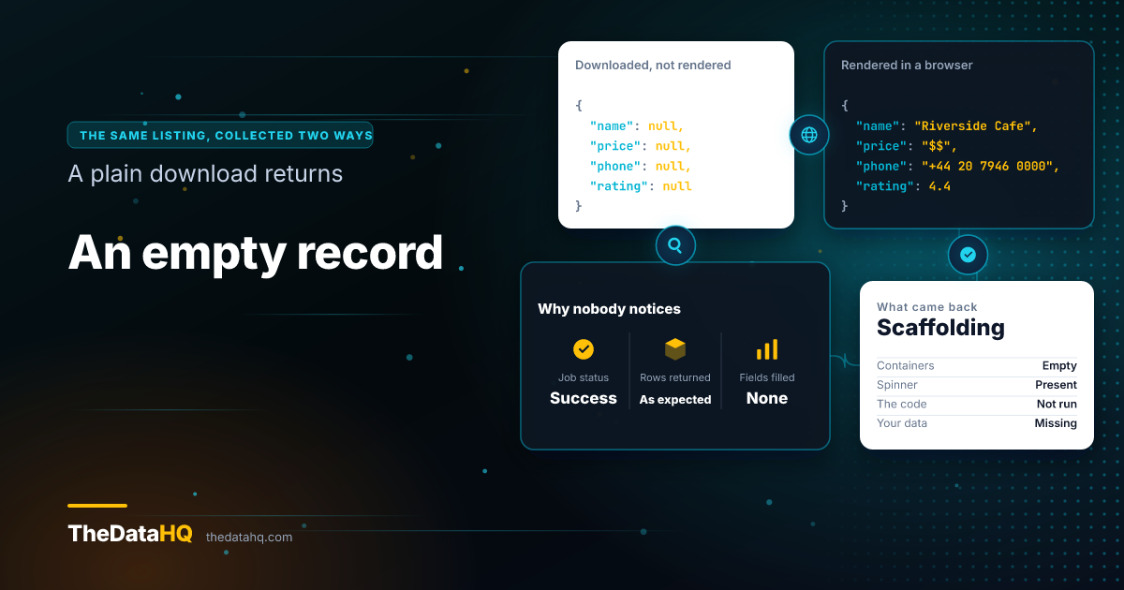Click the 'Scaffolding' heading
The width and height of the screenshot is (1124, 590).
(940, 328)
